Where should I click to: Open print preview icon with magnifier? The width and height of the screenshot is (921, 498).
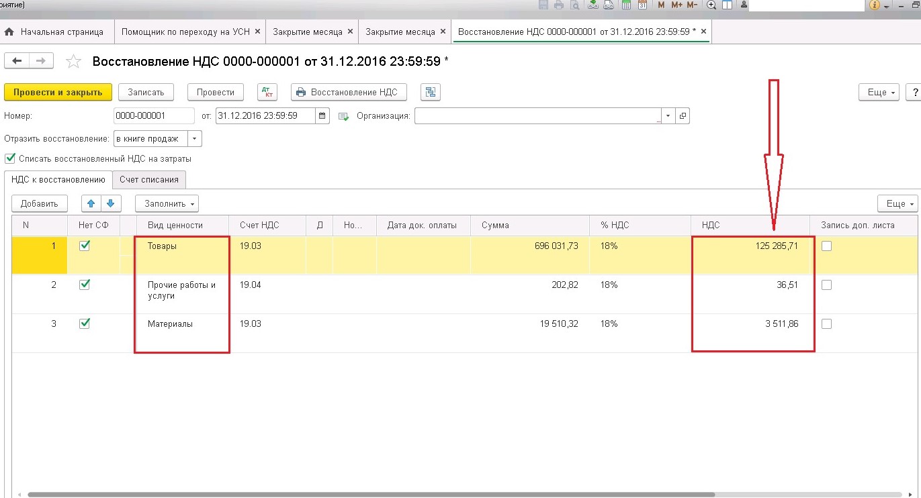pyautogui.click(x=575, y=5)
